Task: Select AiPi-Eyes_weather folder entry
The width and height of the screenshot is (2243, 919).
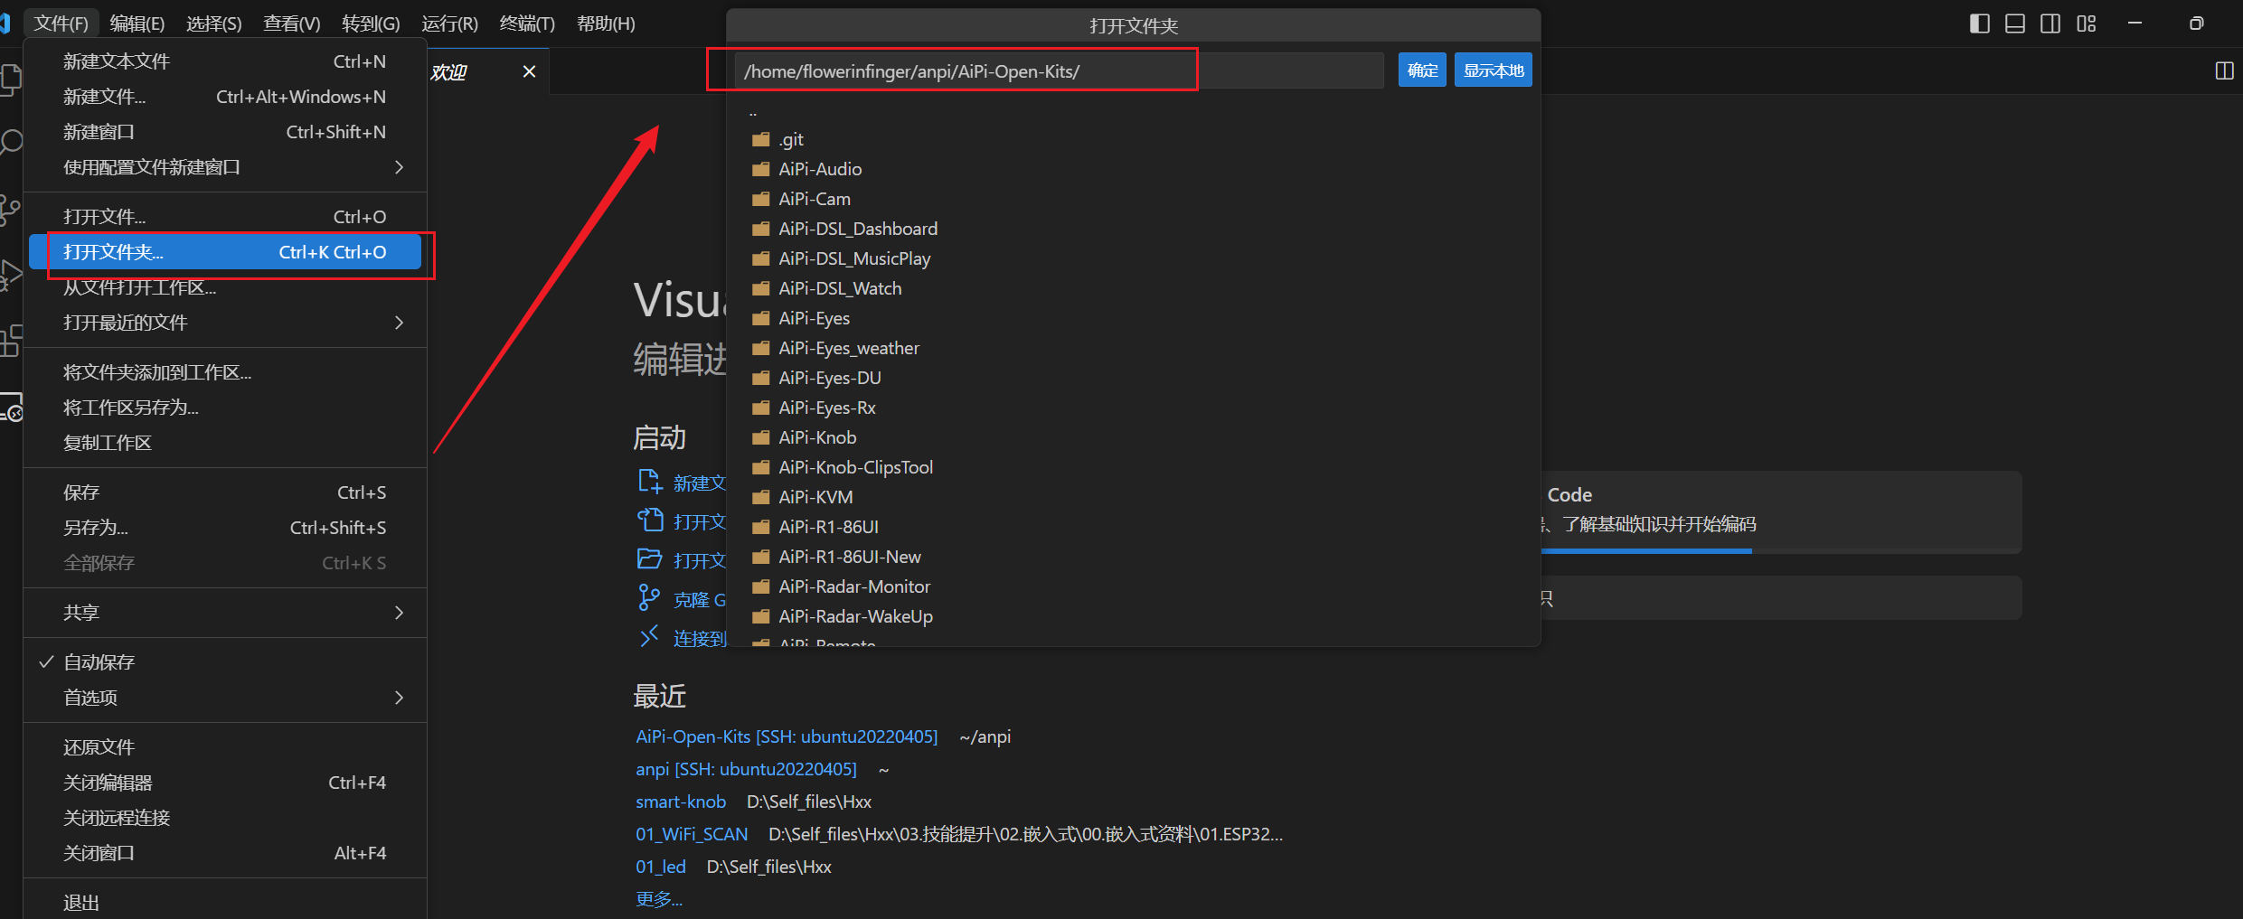Action: (x=1134, y=348)
